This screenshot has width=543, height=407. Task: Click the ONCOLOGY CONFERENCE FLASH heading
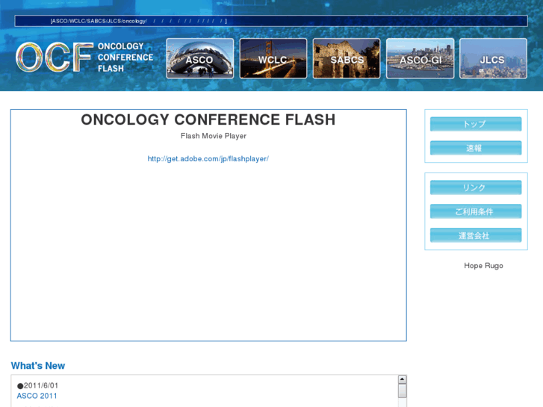(208, 119)
